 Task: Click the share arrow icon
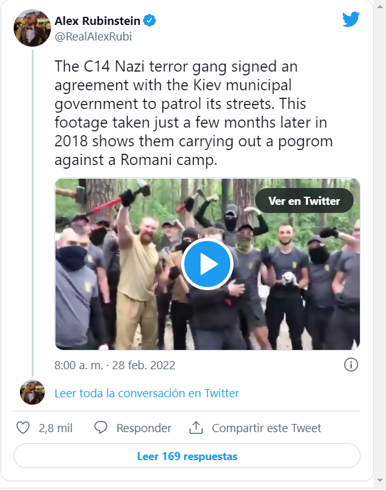(197, 428)
